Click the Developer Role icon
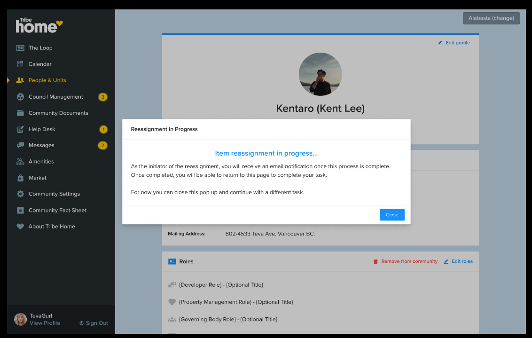The image size is (532, 338). click(x=172, y=285)
